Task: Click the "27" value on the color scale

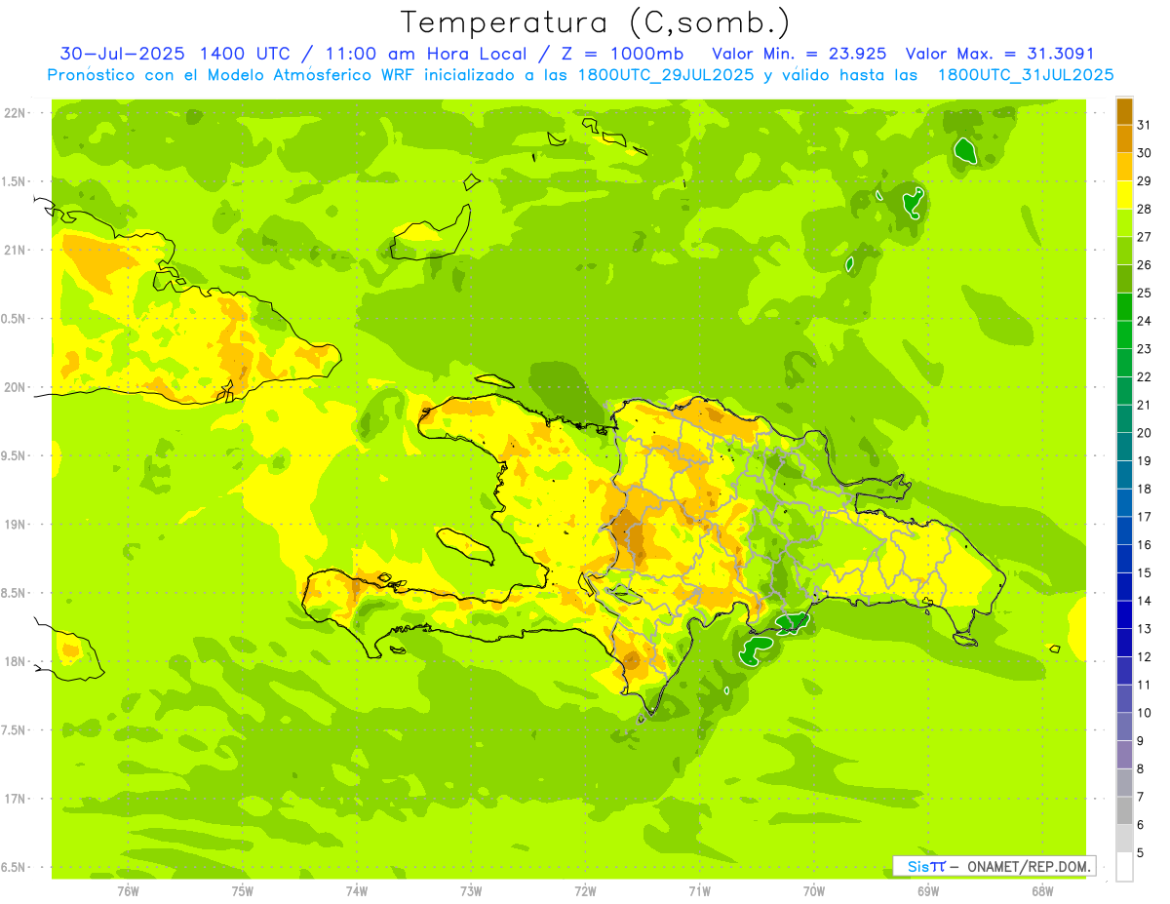Action: click(x=1145, y=237)
